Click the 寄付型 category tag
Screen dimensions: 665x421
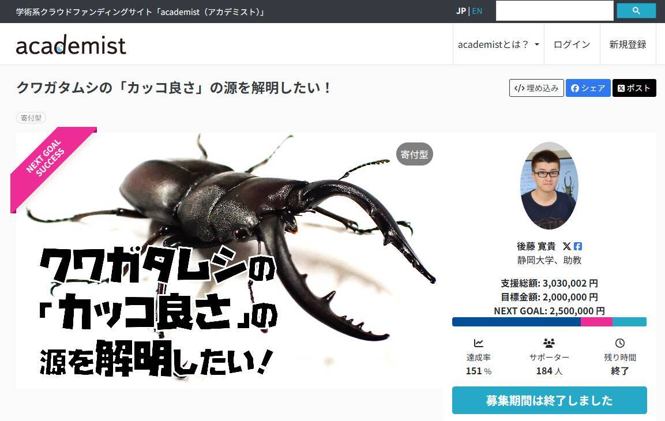(31, 117)
